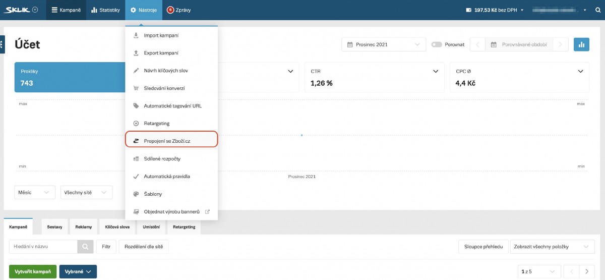Toggle the Porovnat switch
This screenshot has height=280, width=605.
click(436, 44)
